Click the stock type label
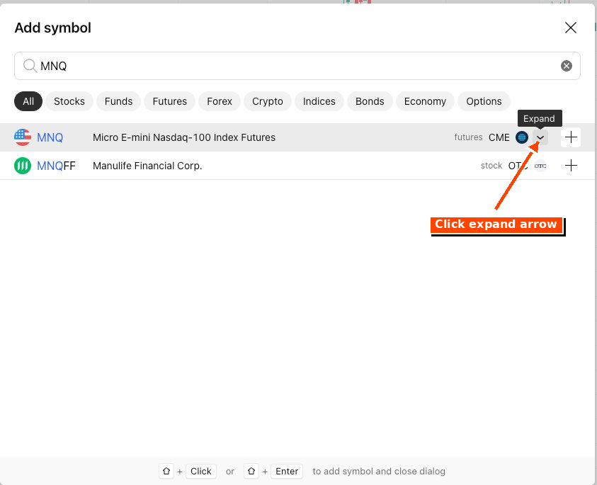The height and width of the screenshot is (485, 597). click(x=491, y=166)
